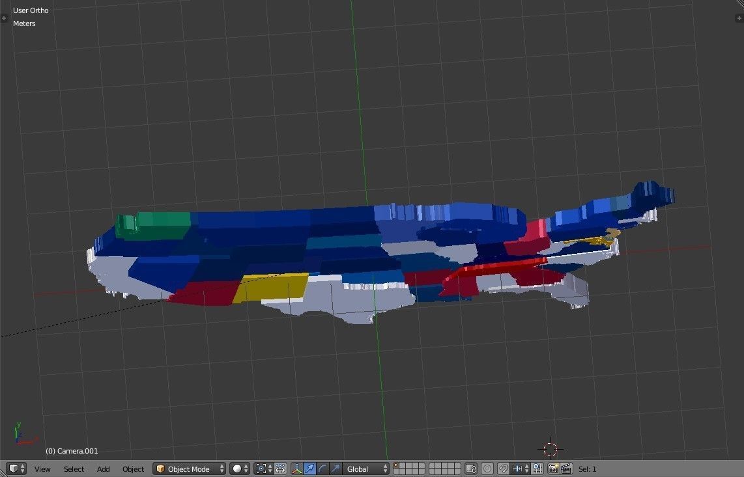Click the 3D cursor crosshair

tap(551, 448)
